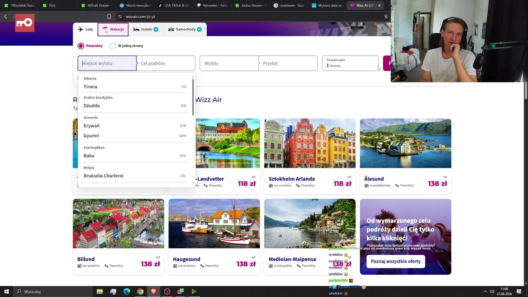Open the Windows Start menu
The height and width of the screenshot is (297, 528).
coord(6,292)
